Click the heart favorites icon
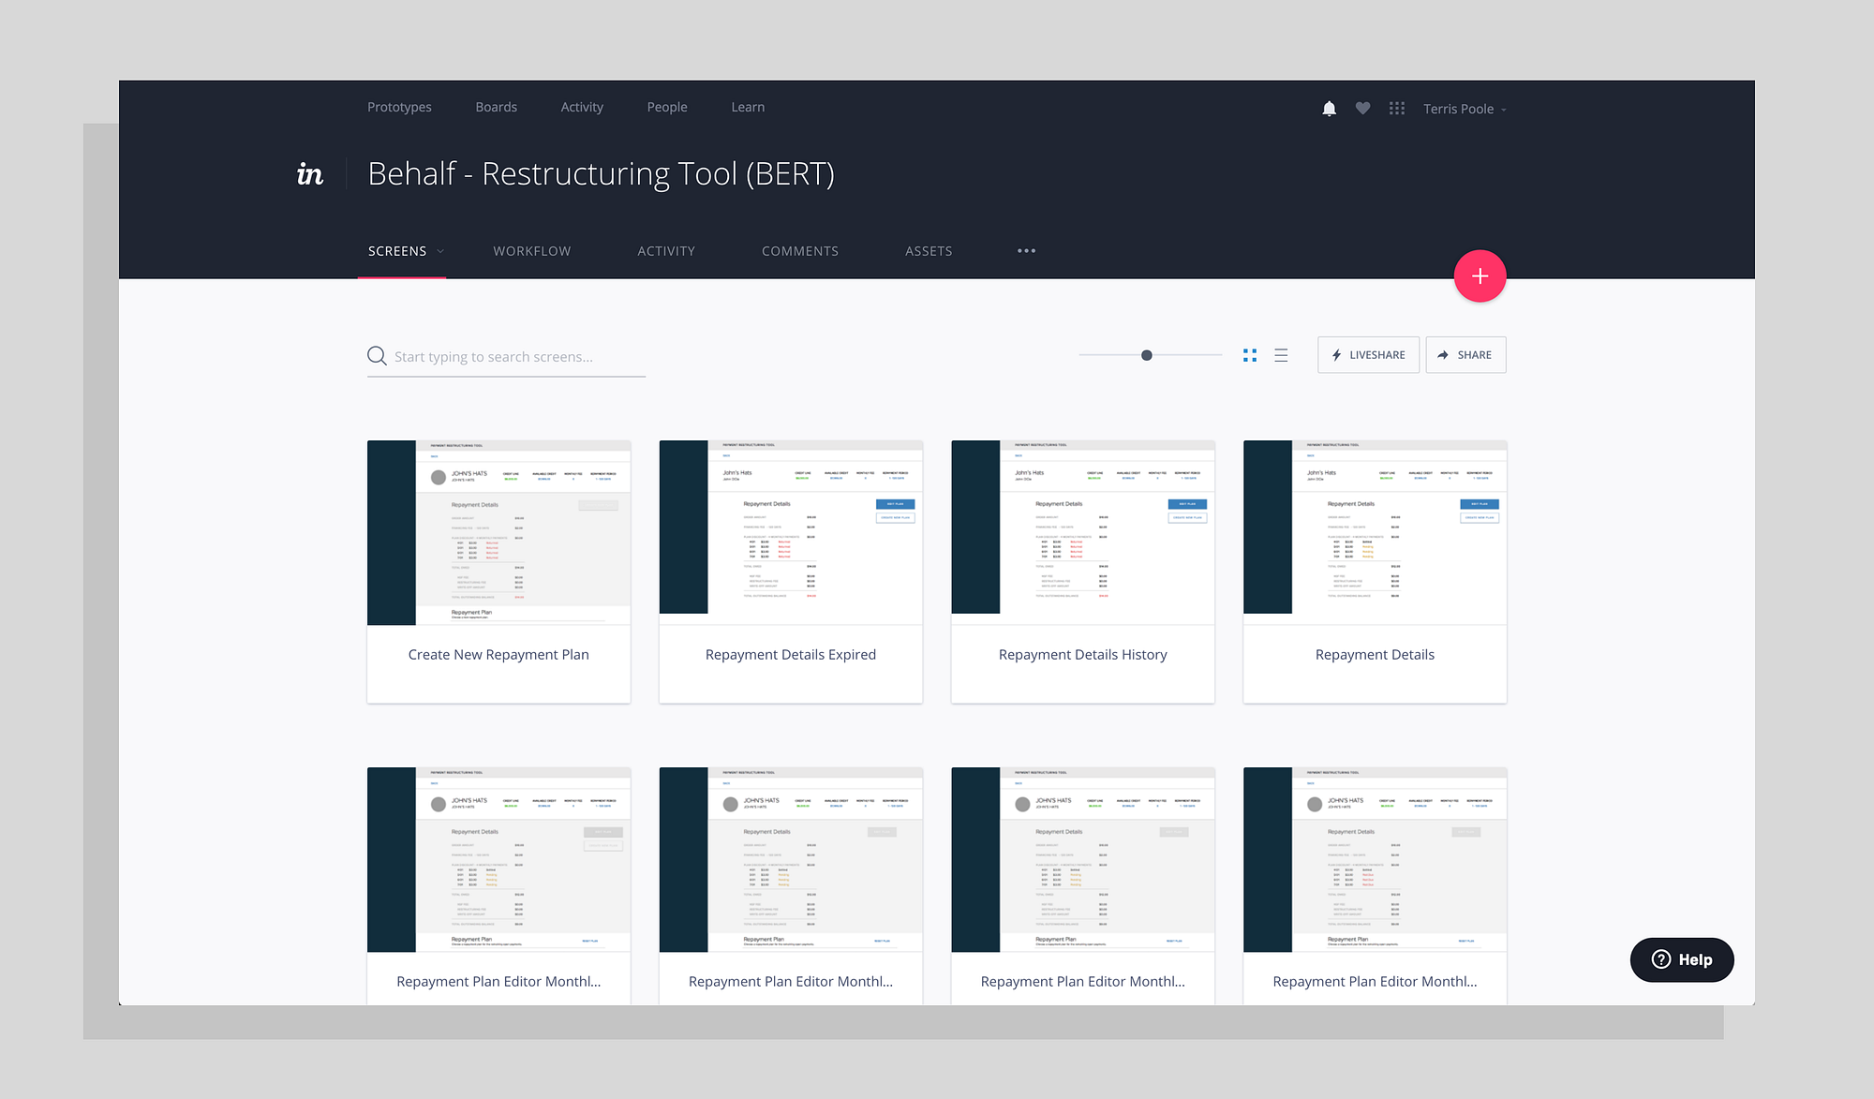The width and height of the screenshot is (1874, 1099). [x=1362, y=109]
